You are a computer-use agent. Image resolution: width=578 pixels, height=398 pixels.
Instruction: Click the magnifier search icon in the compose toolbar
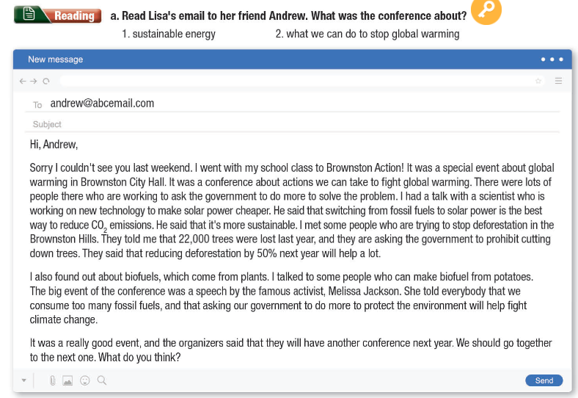(102, 380)
